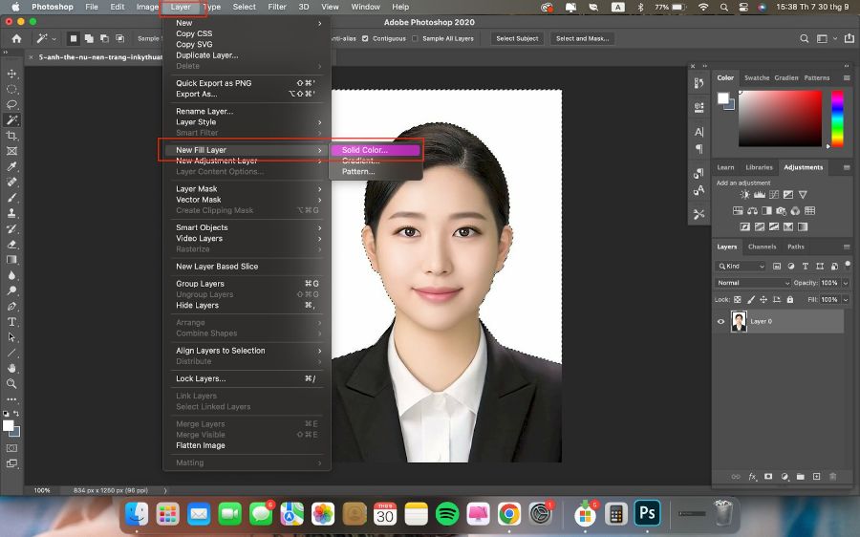Switch to the Channels tab
Image resolution: width=860 pixels, height=537 pixels.
click(x=762, y=247)
